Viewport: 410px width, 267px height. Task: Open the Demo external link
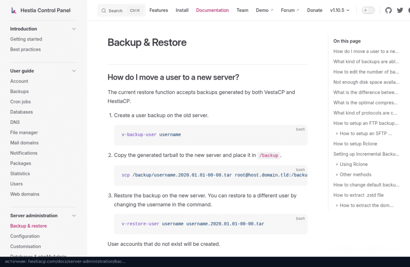click(264, 10)
